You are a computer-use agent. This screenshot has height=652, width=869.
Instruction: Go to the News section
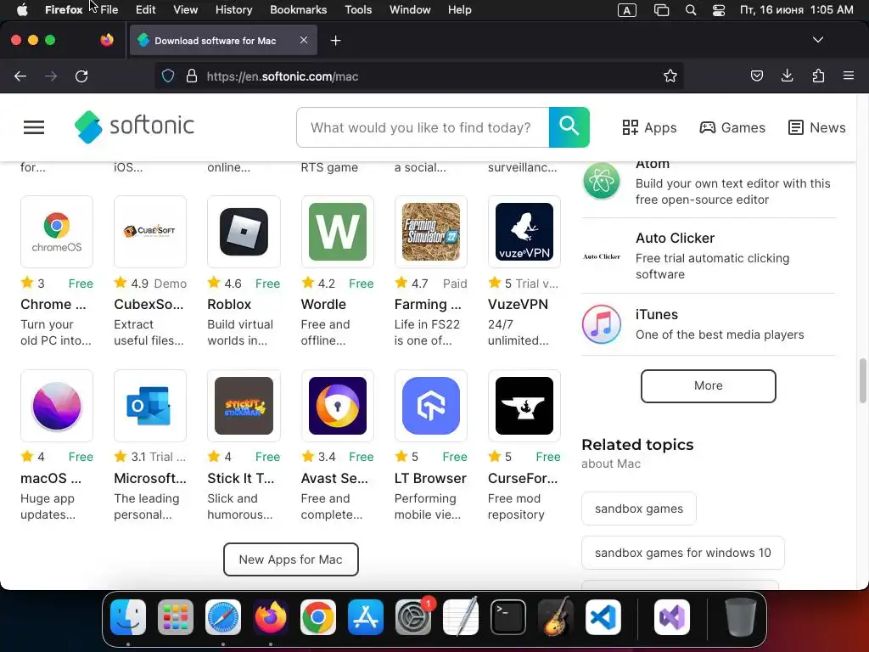[x=817, y=127]
